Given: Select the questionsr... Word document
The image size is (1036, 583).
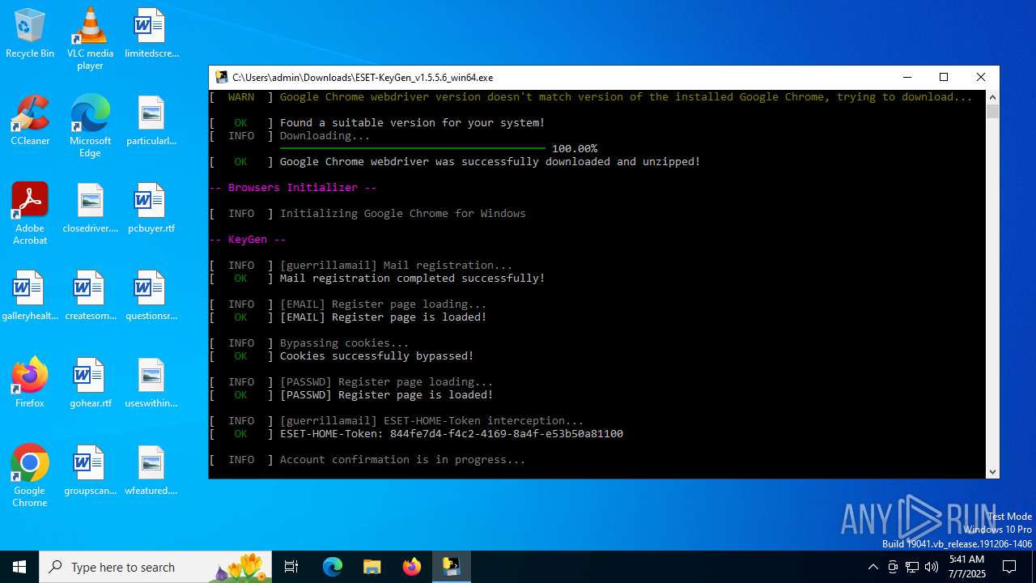Looking at the screenshot, I should click(151, 296).
